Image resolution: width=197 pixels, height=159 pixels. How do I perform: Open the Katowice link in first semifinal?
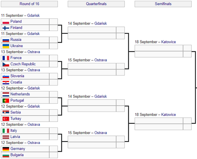(x=168, y=42)
